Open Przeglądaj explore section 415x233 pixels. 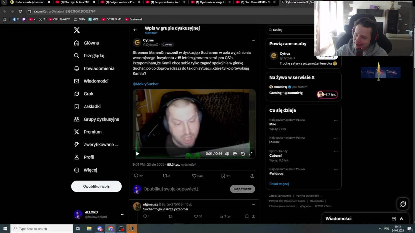pos(89,56)
